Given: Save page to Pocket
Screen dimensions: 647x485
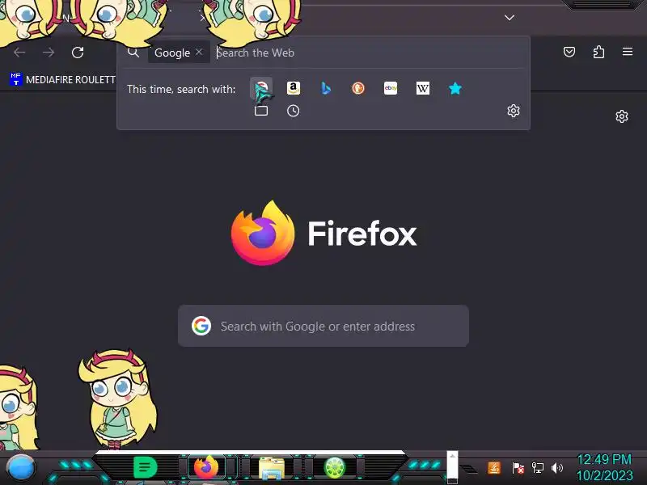Looking at the screenshot, I should click(569, 52).
